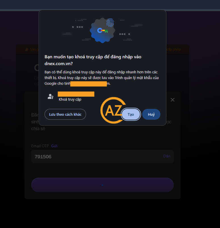Close the OTP panel with X icon

tap(173, 100)
